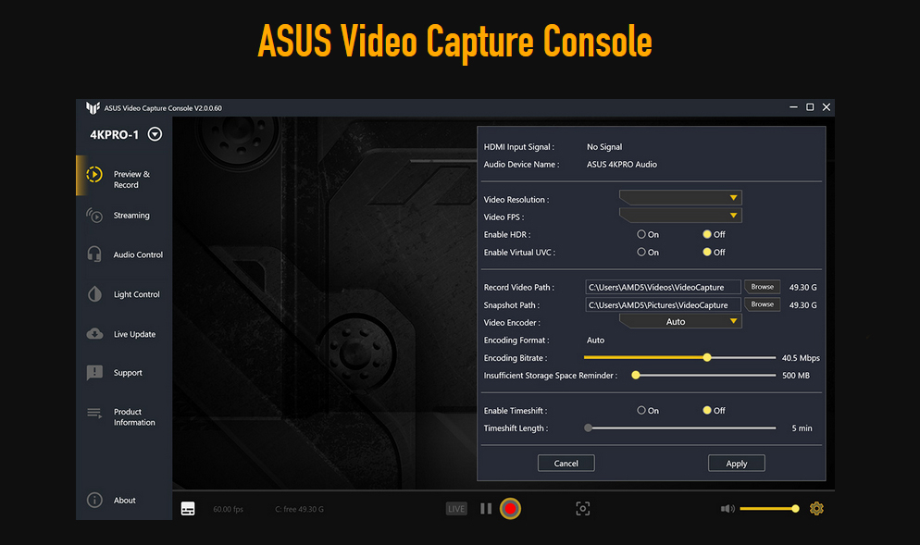Set Enable Timeshift to Off
Screen dimensions: 920x545
tap(707, 410)
